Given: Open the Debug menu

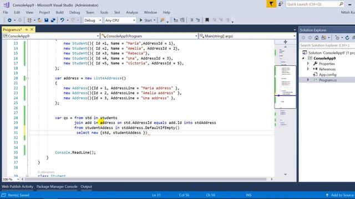Looking at the screenshot, I should tap(74, 12).
